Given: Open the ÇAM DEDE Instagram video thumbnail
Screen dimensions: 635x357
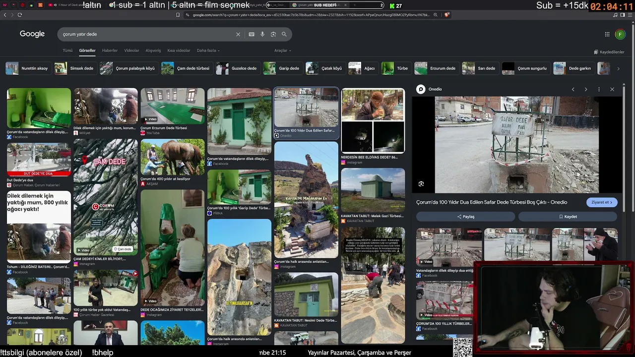Looking at the screenshot, I should 106,197.
